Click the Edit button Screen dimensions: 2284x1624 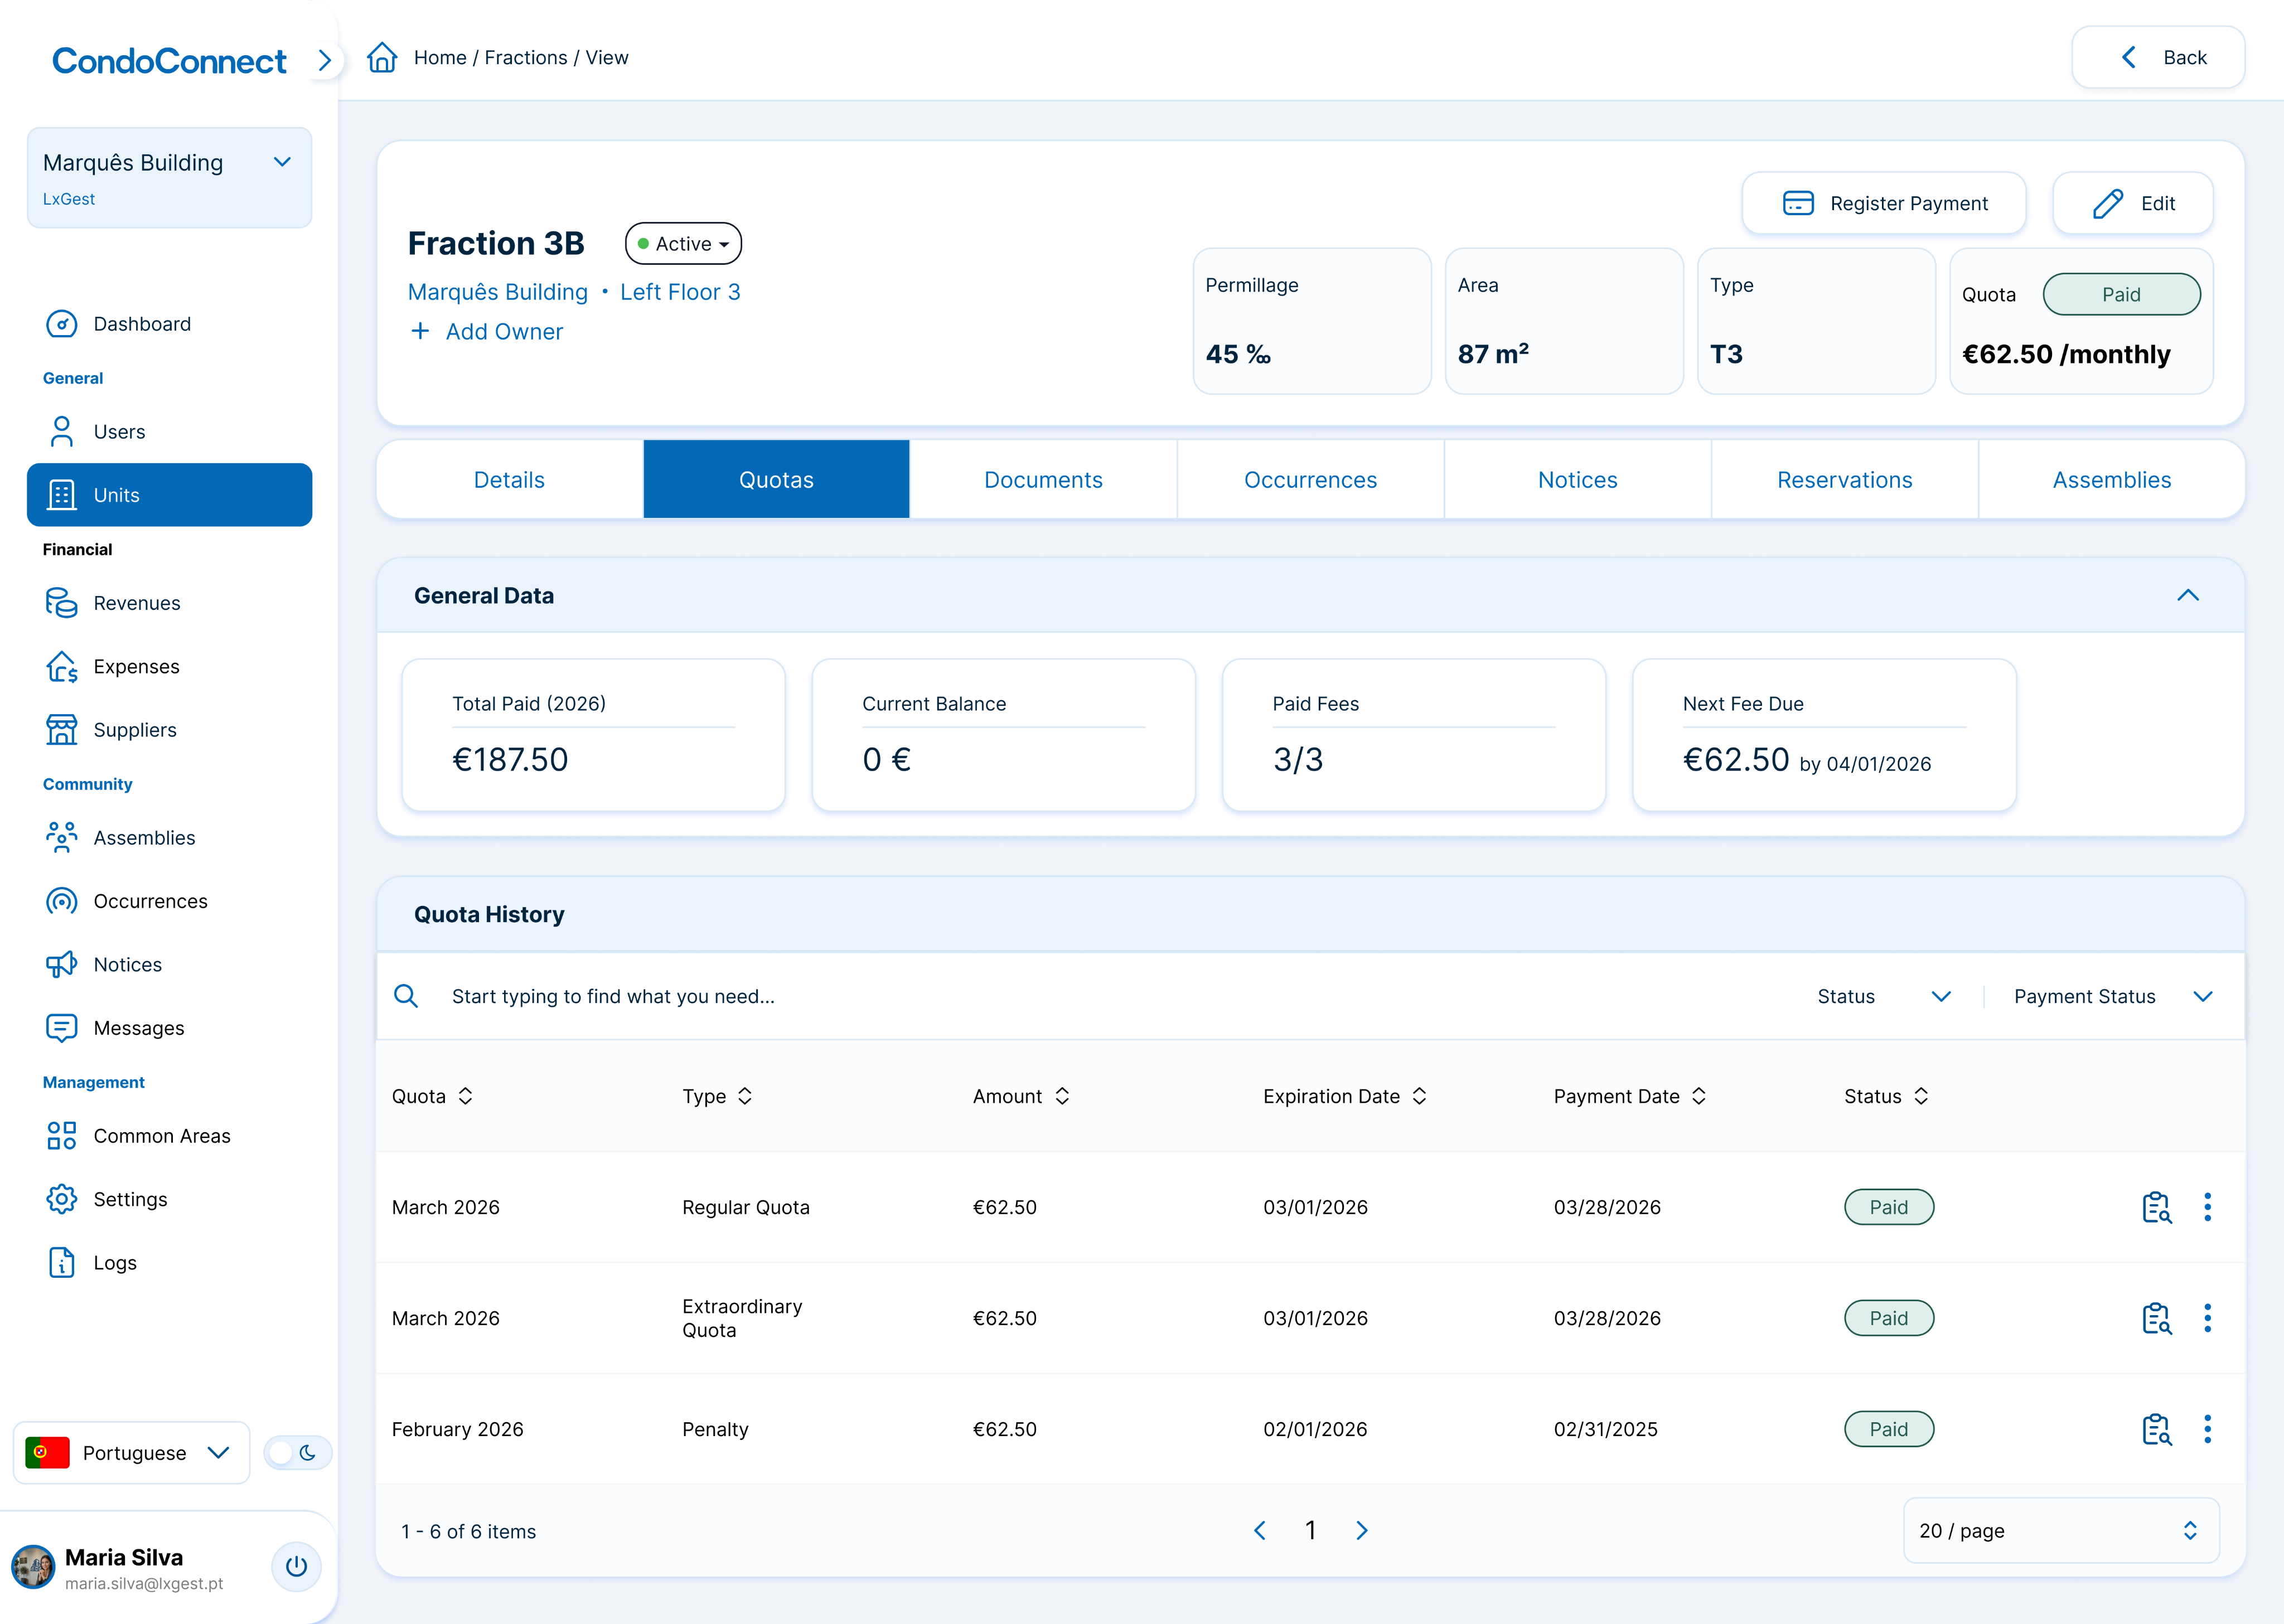pyautogui.click(x=2132, y=204)
